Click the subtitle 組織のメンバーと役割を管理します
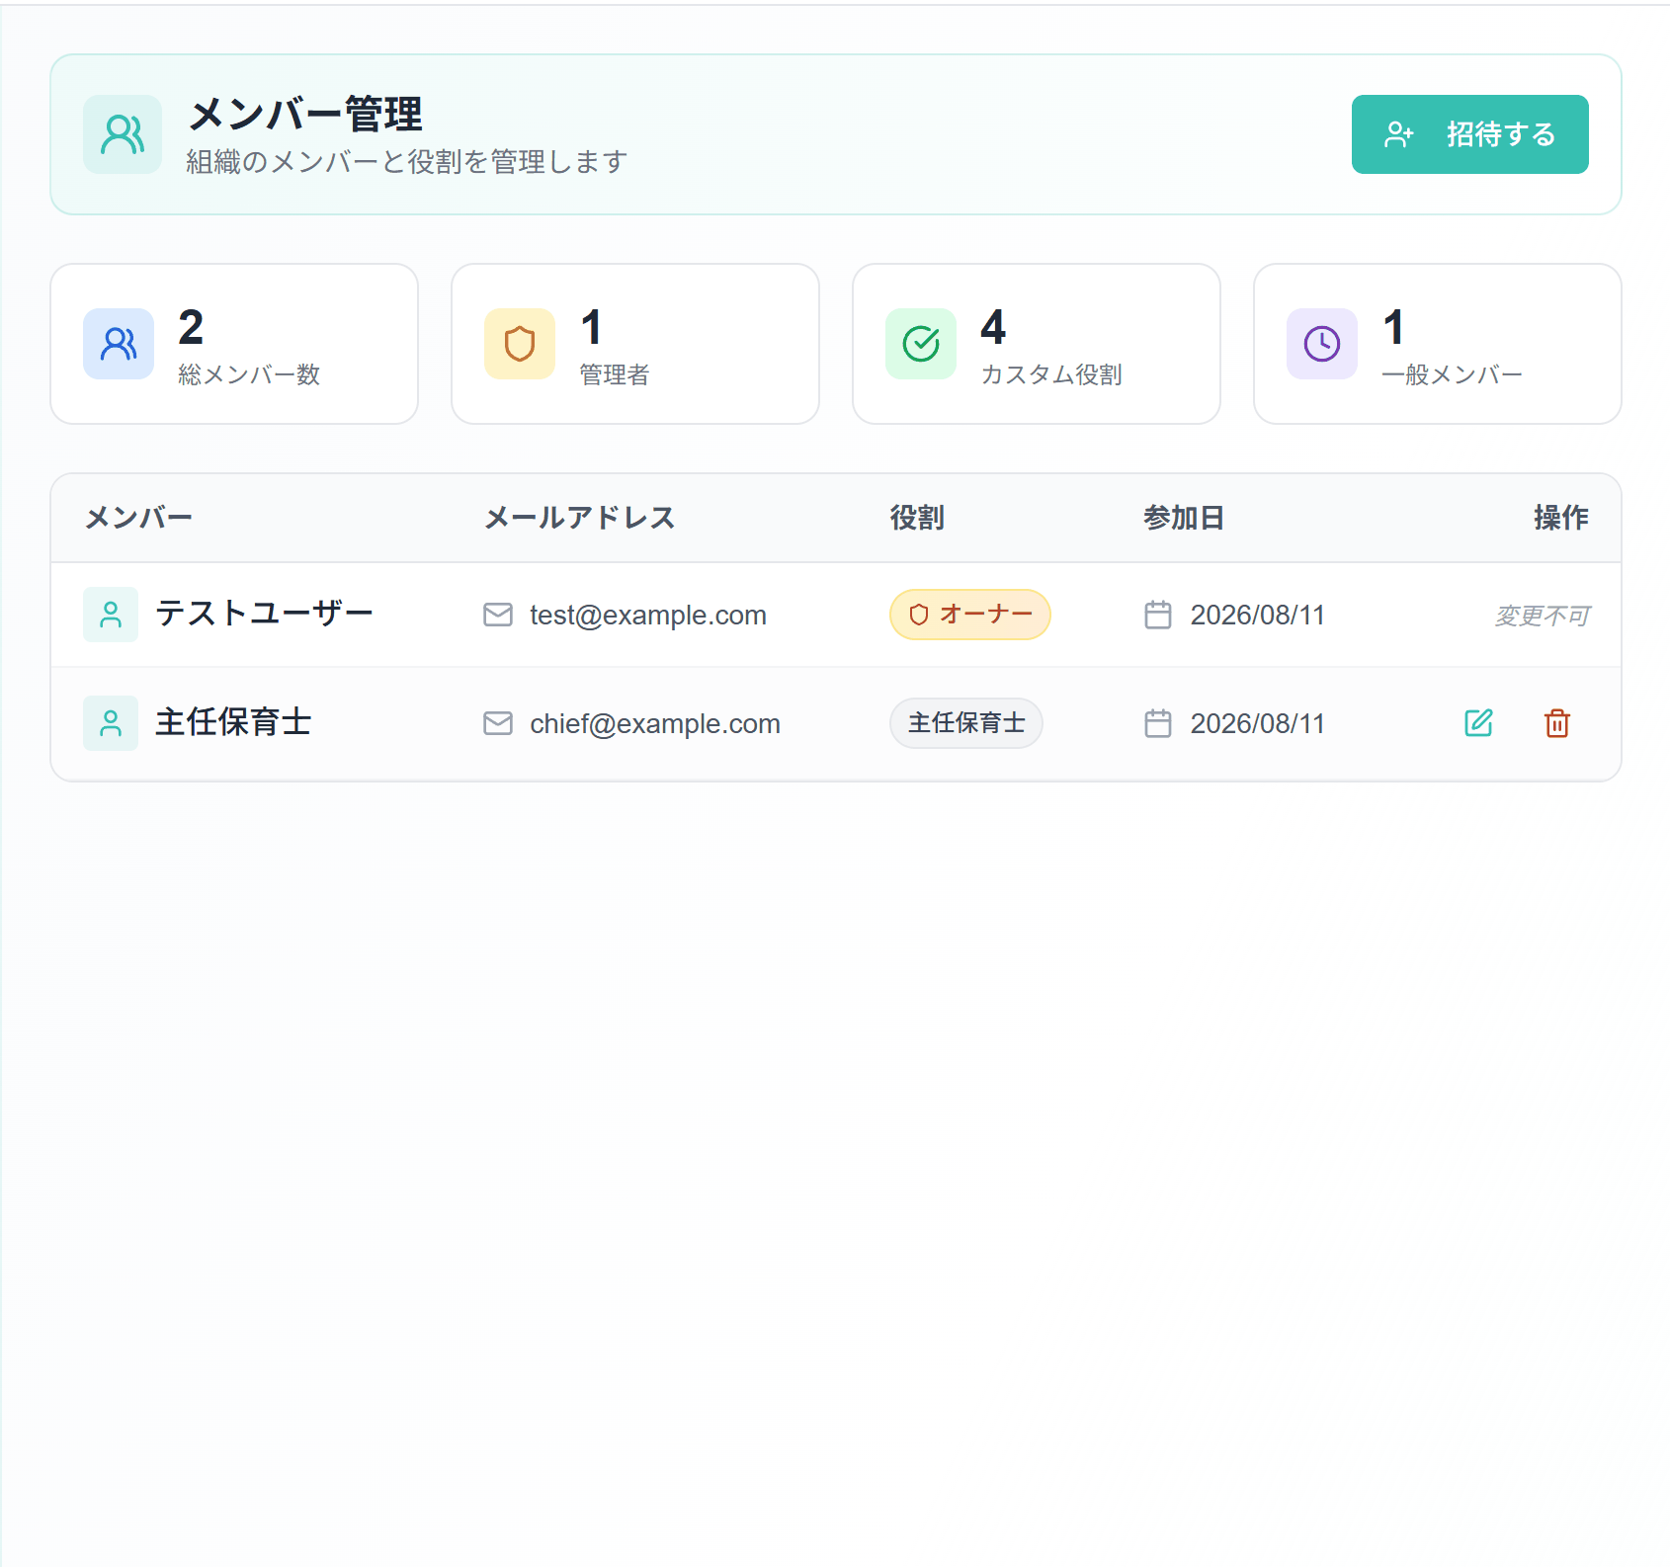Viewport: 1670px width, 1567px height. 407,161
